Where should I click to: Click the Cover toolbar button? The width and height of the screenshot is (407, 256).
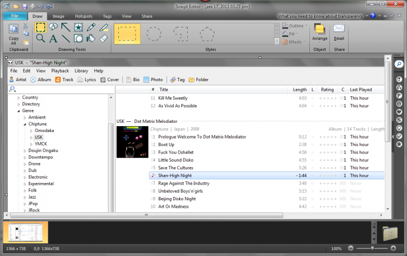click(110, 80)
